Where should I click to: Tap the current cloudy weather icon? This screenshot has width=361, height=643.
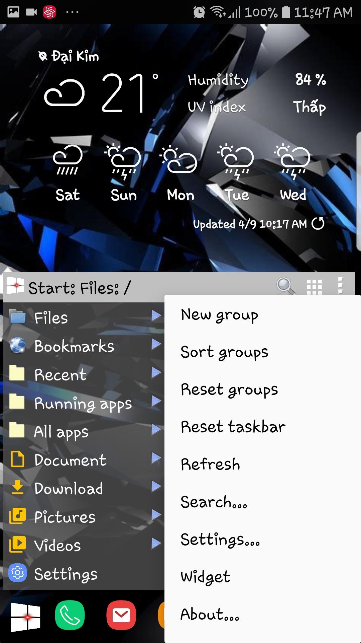point(64,93)
